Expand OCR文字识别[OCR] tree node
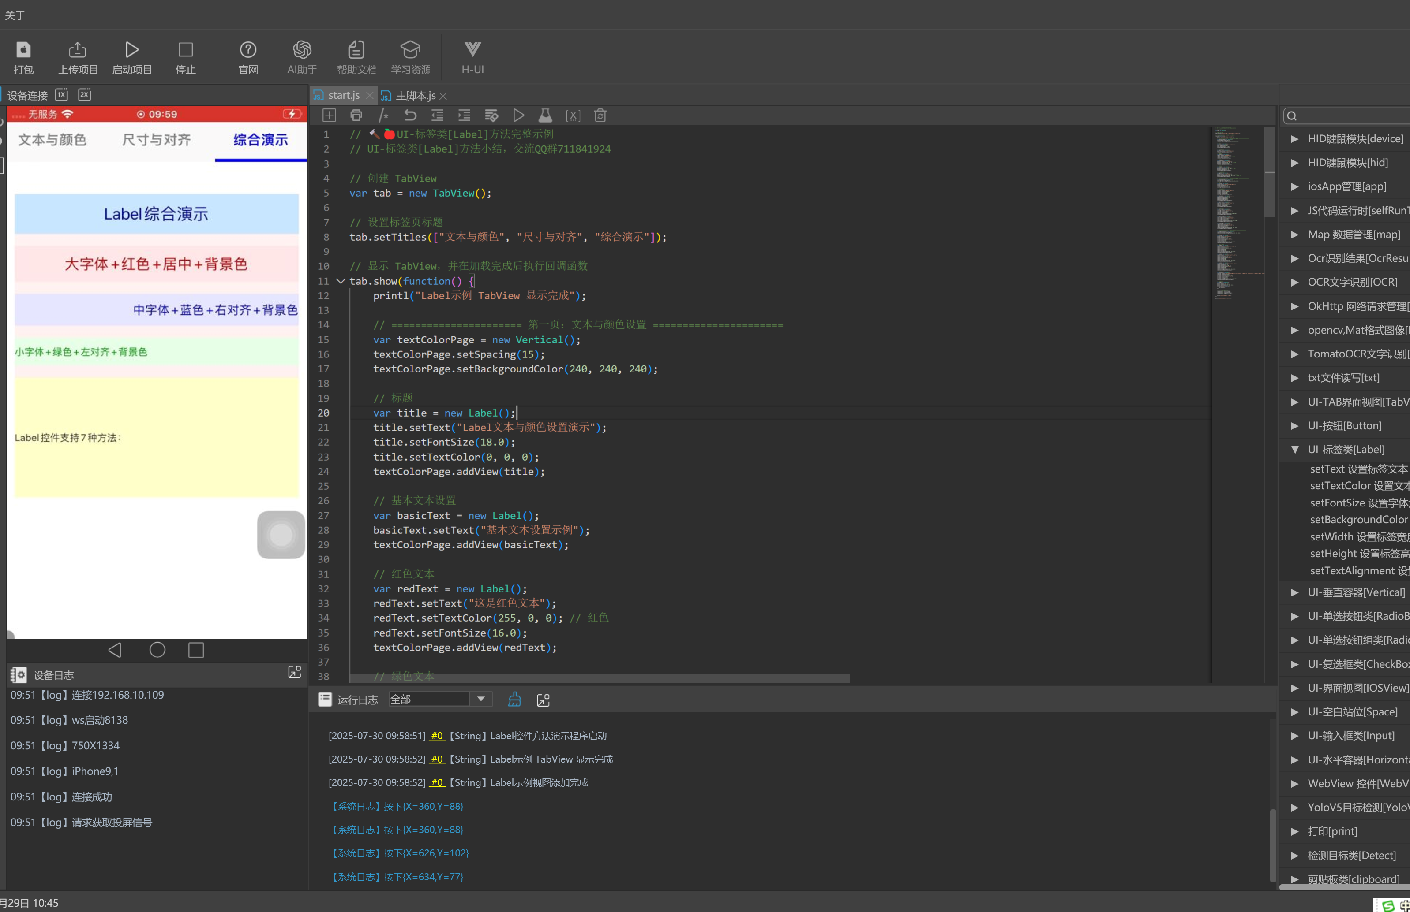The width and height of the screenshot is (1410, 912). pyautogui.click(x=1294, y=282)
